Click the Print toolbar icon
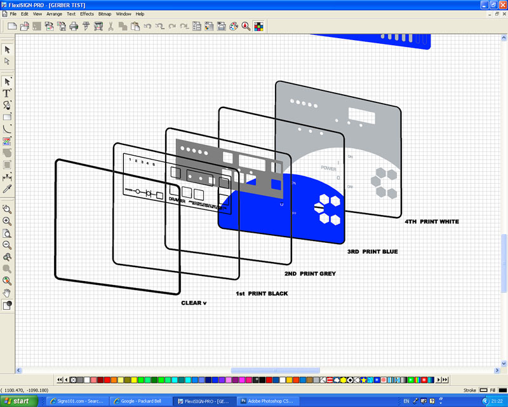Image resolution: width=508 pixels, height=407 pixels. (74, 26)
